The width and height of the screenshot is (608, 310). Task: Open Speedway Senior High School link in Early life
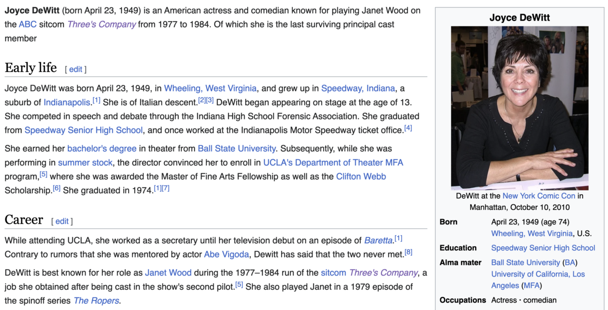point(84,130)
